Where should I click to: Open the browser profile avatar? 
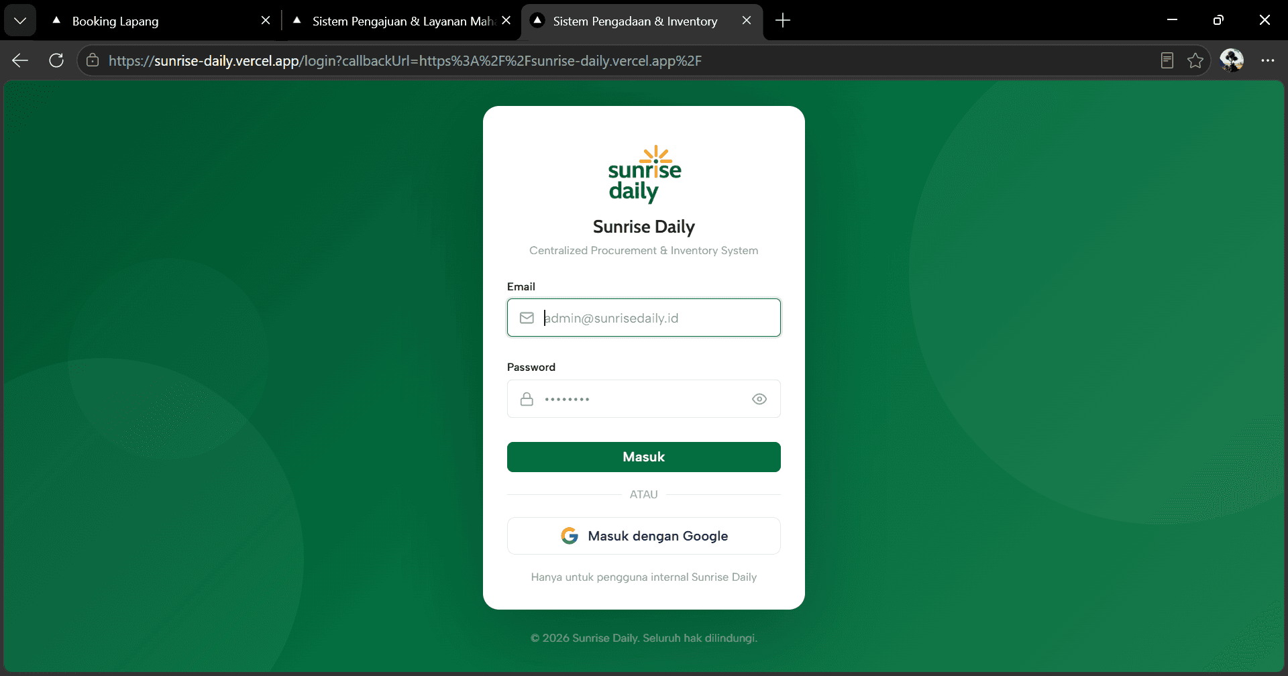click(x=1232, y=60)
